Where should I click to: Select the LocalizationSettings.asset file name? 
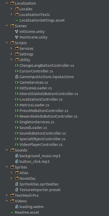click(x=42, y=20)
